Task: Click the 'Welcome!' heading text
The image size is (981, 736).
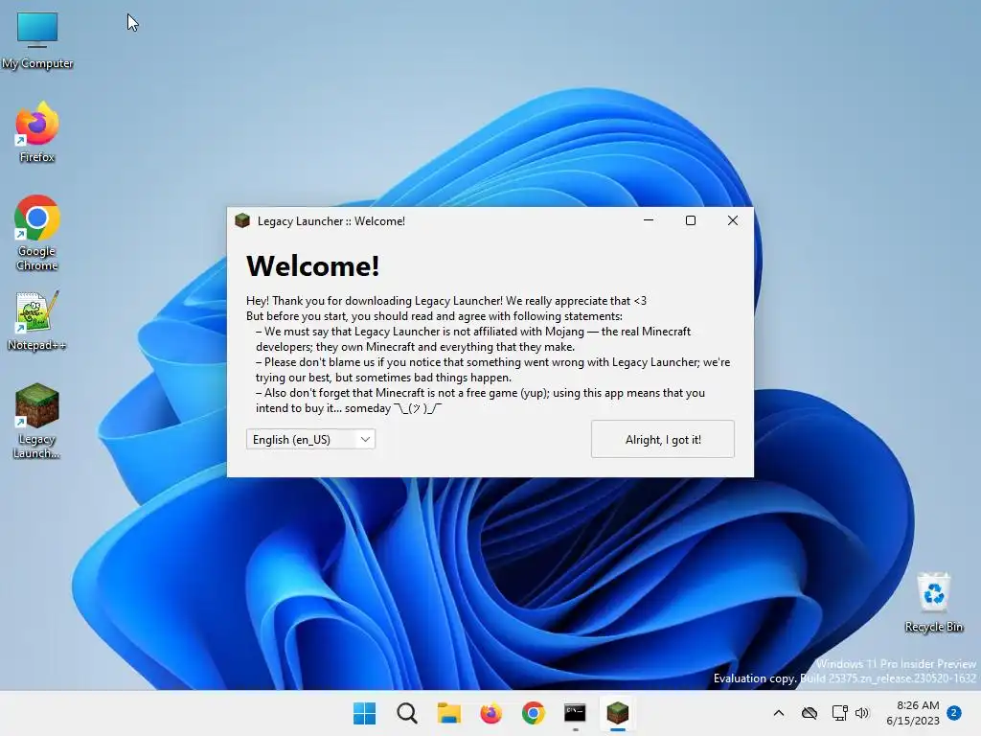Action: click(313, 266)
